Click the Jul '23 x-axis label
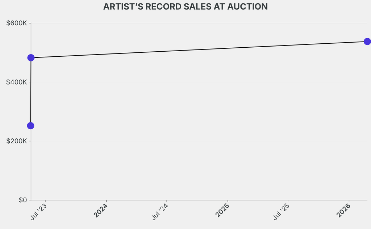Screen dimensions: 371x229 coord(38,211)
